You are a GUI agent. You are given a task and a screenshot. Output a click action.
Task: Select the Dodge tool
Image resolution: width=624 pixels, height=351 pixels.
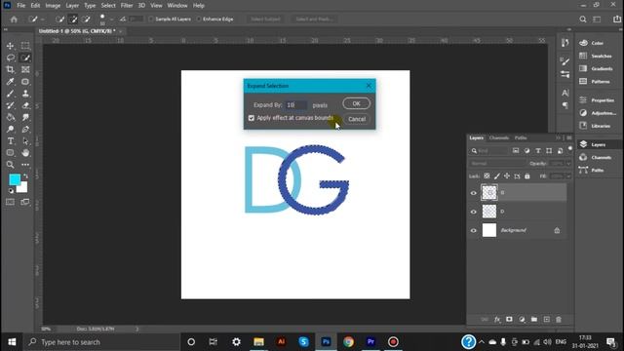pos(11,129)
